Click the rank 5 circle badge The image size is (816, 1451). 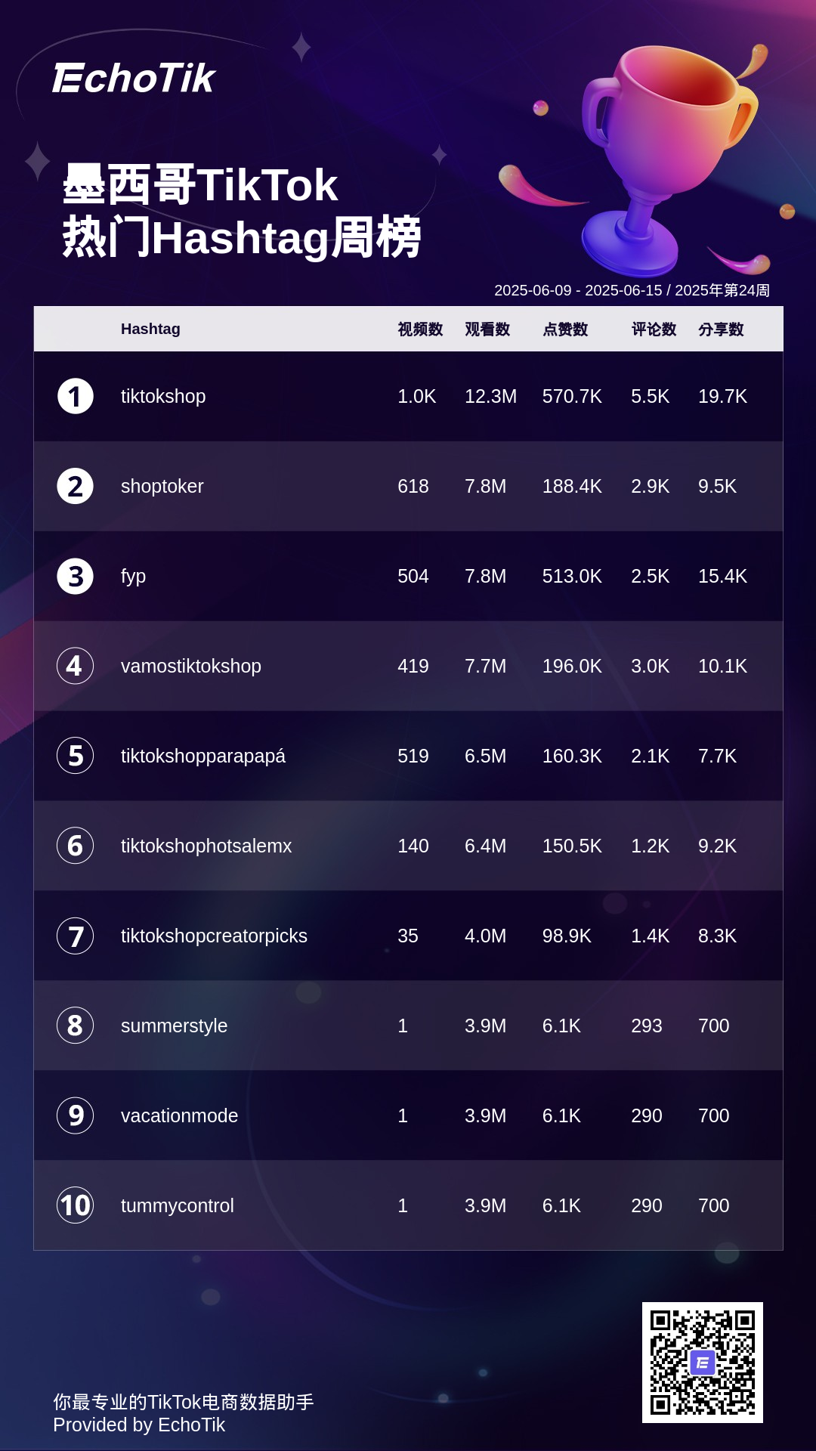coord(76,756)
